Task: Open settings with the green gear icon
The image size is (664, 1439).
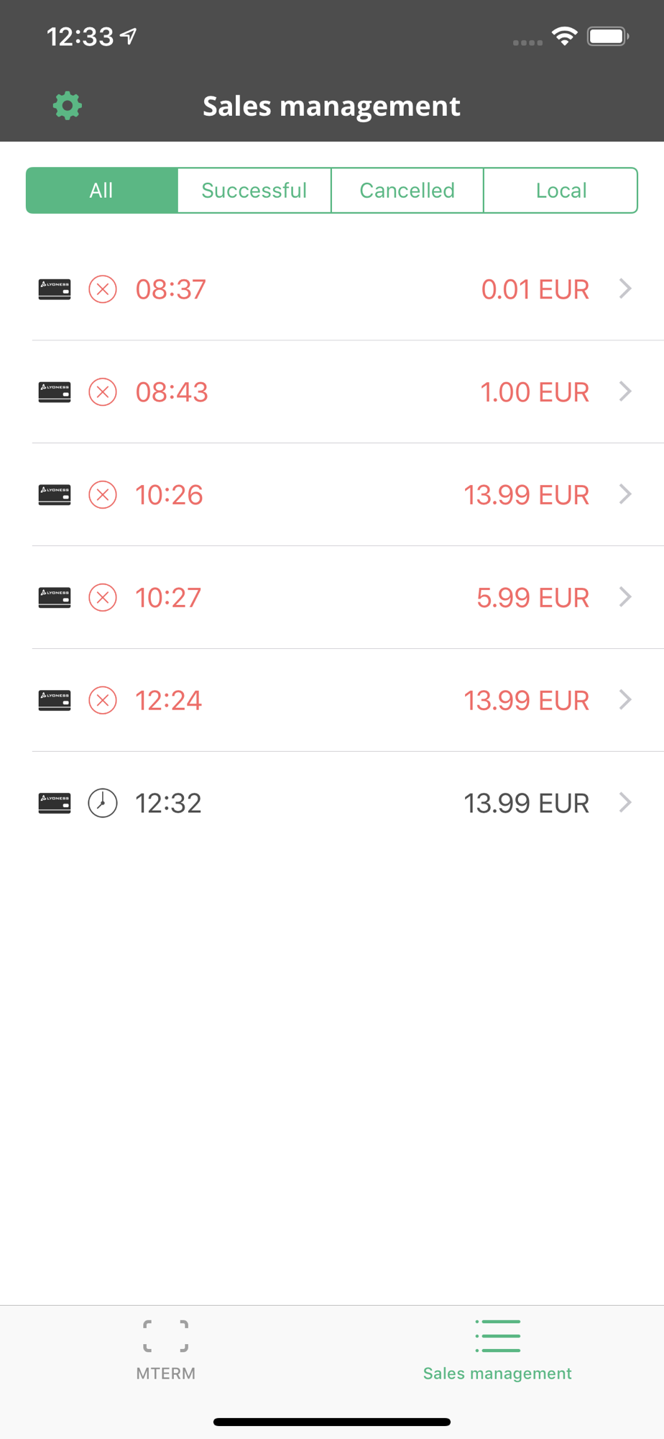Action: [67, 106]
